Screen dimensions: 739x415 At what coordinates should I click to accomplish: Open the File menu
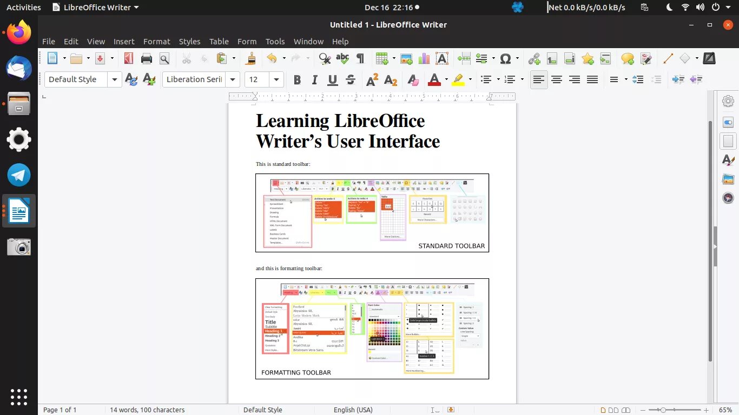point(49,41)
